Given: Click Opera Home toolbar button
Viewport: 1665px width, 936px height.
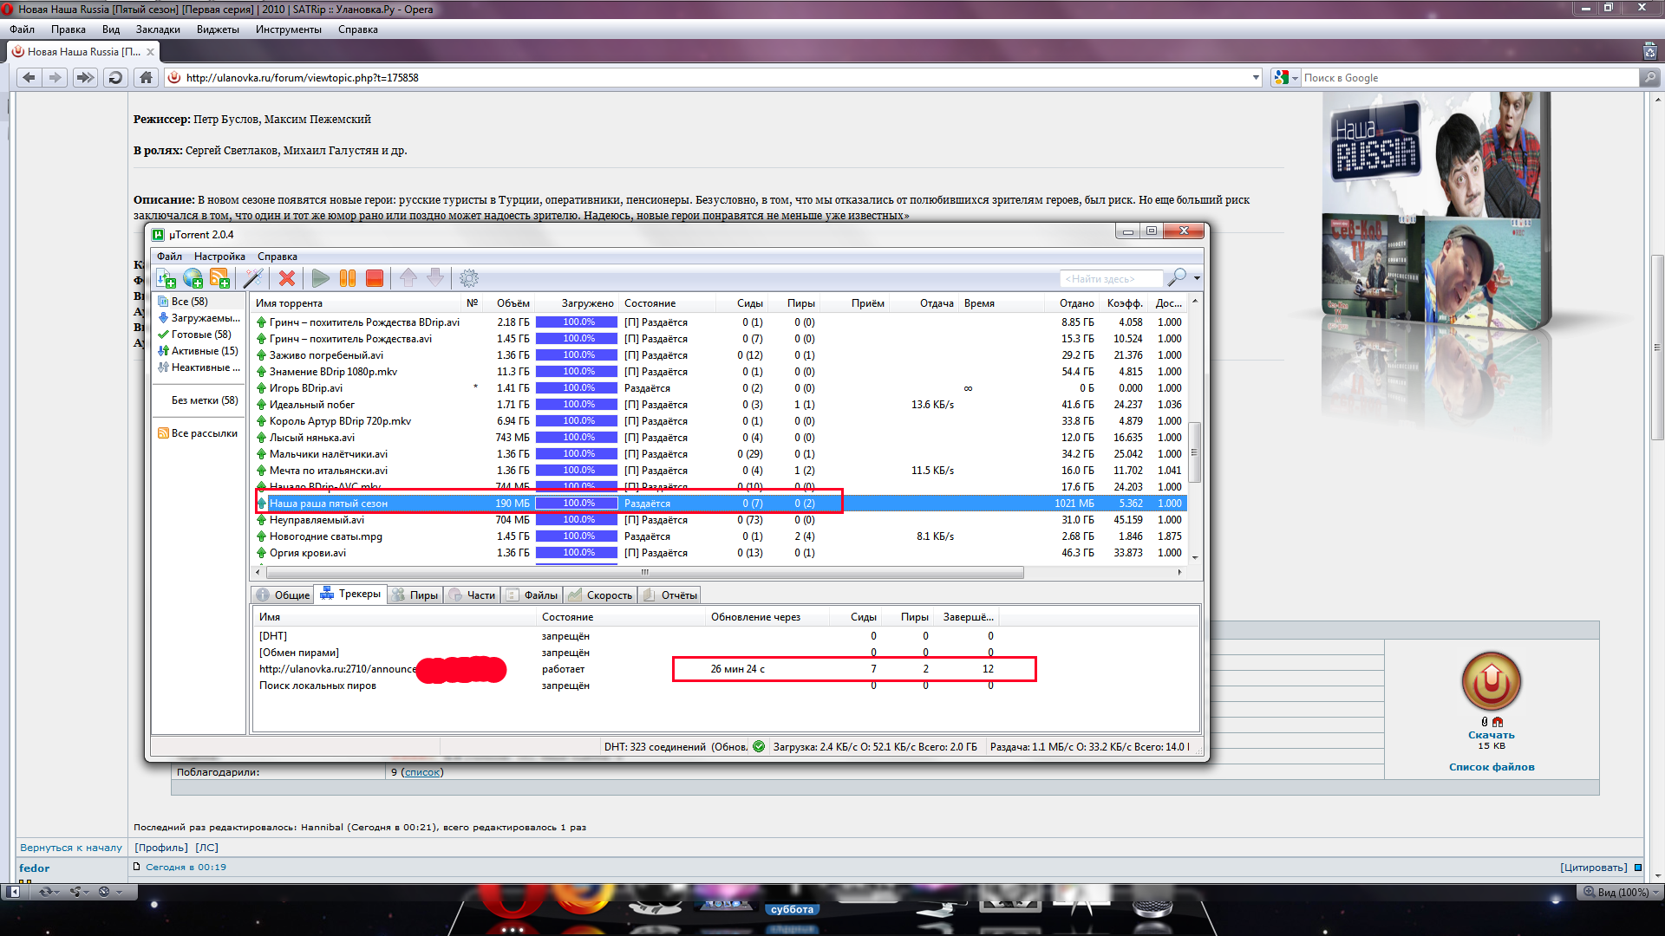Looking at the screenshot, I should (146, 78).
